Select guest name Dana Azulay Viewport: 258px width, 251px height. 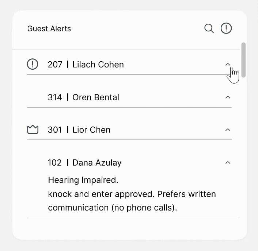[97, 163]
